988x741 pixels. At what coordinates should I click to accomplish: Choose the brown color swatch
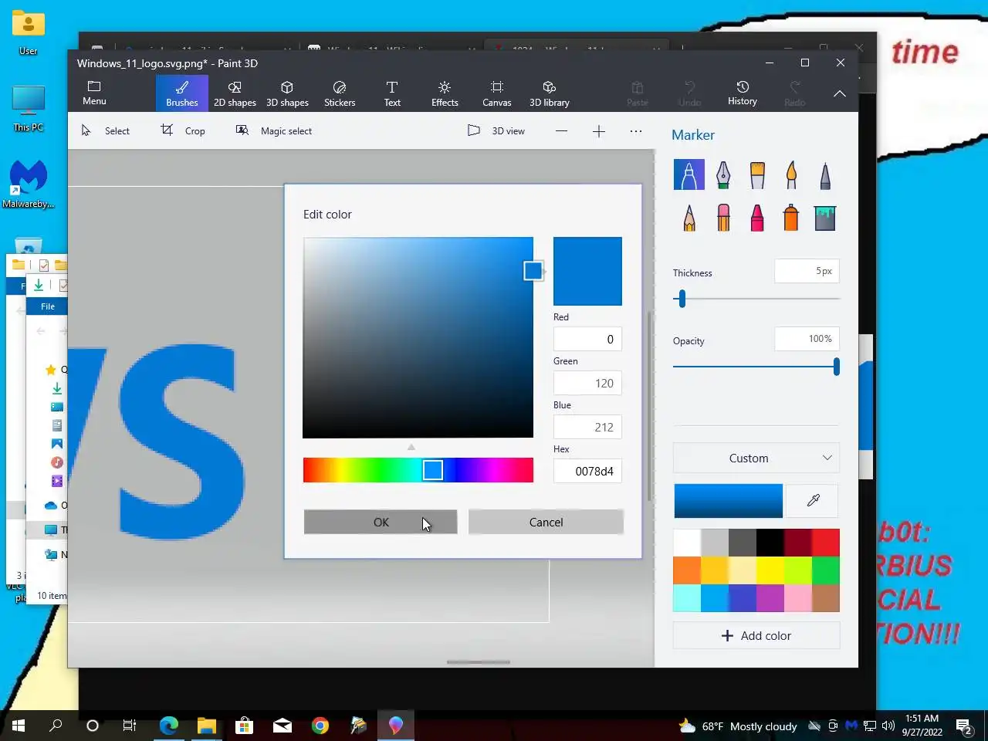[826, 598]
